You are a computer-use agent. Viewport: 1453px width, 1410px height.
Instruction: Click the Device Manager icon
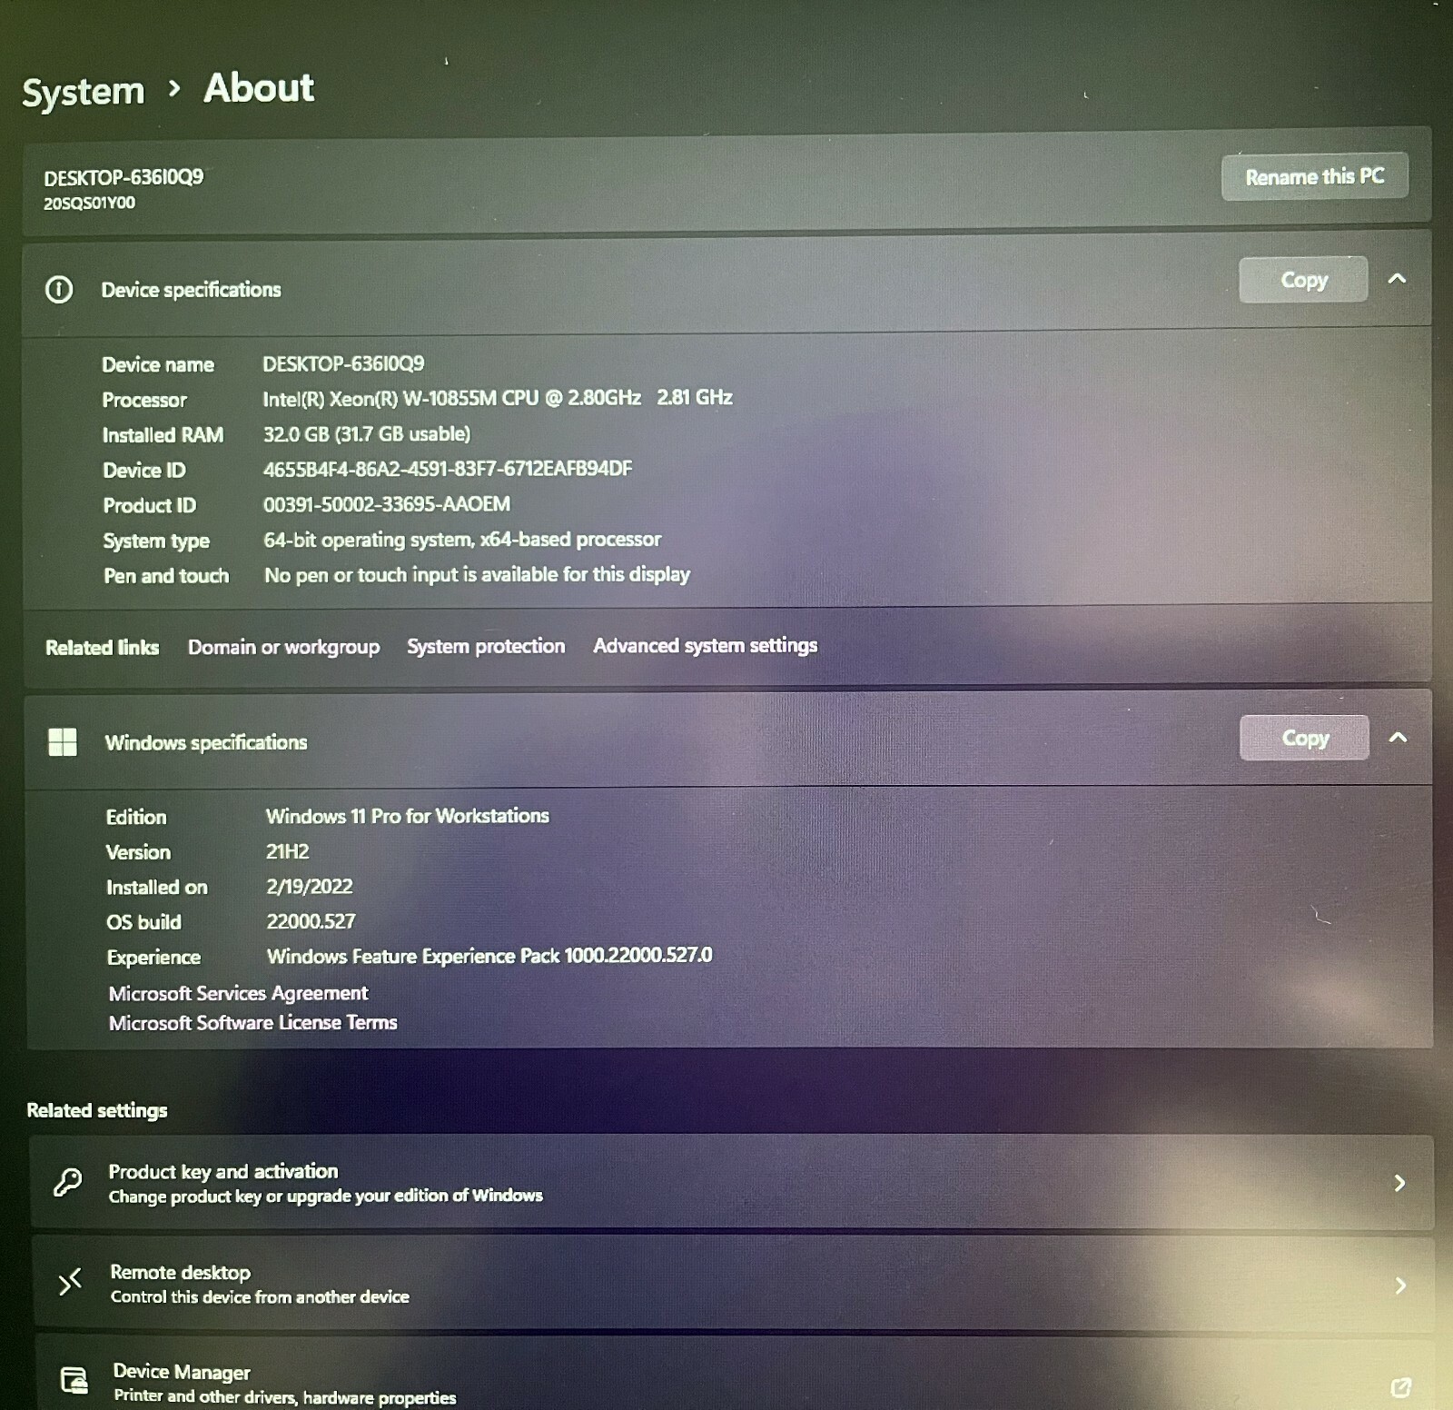pyautogui.click(x=74, y=1381)
